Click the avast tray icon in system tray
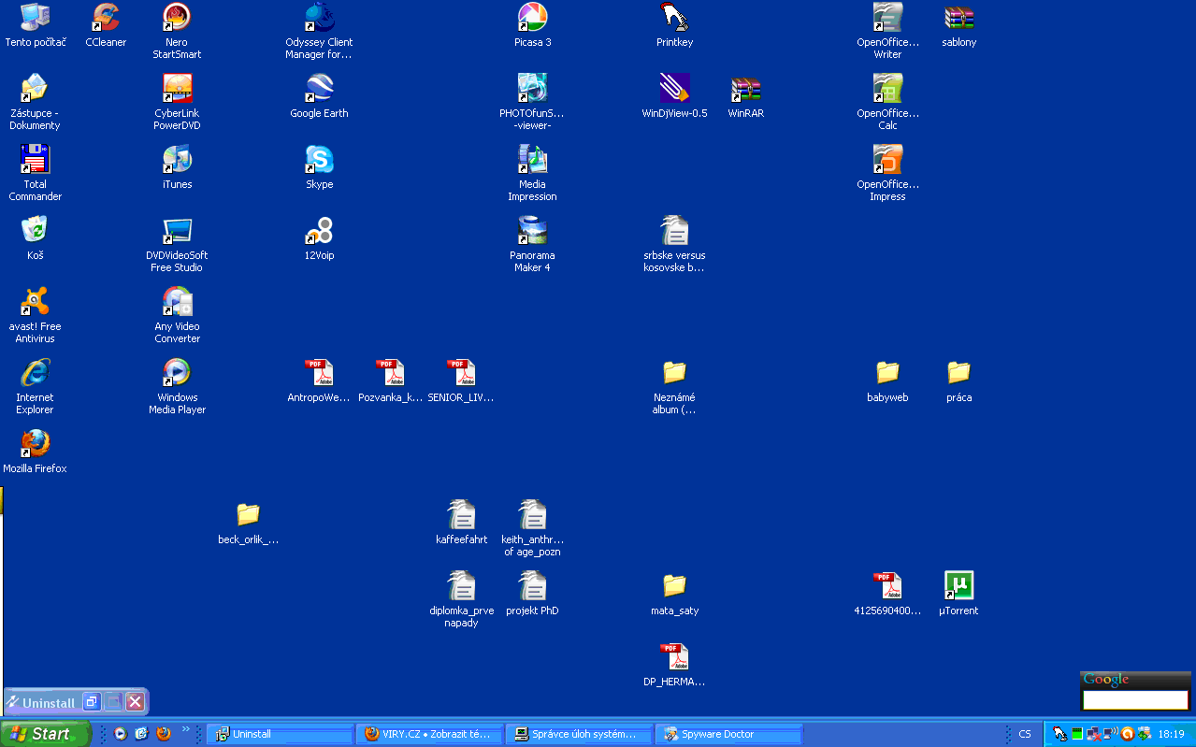1196x747 pixels. [x=1127, y=734]
